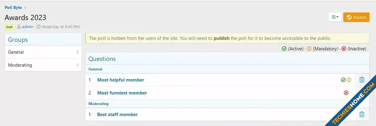Viewport: 376px width, 126px height.
Task: Open the Best staff member question
Action: pos(117,114)
